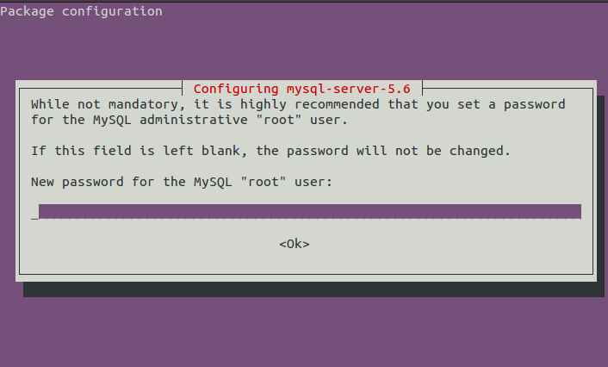
Task: Click the "Package configuration" header text
Action: click(x=81, y=11)
